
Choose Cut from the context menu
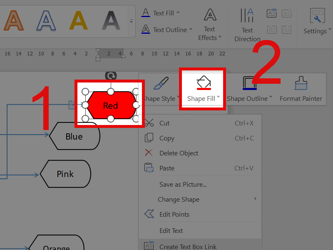tap(164, 123)
